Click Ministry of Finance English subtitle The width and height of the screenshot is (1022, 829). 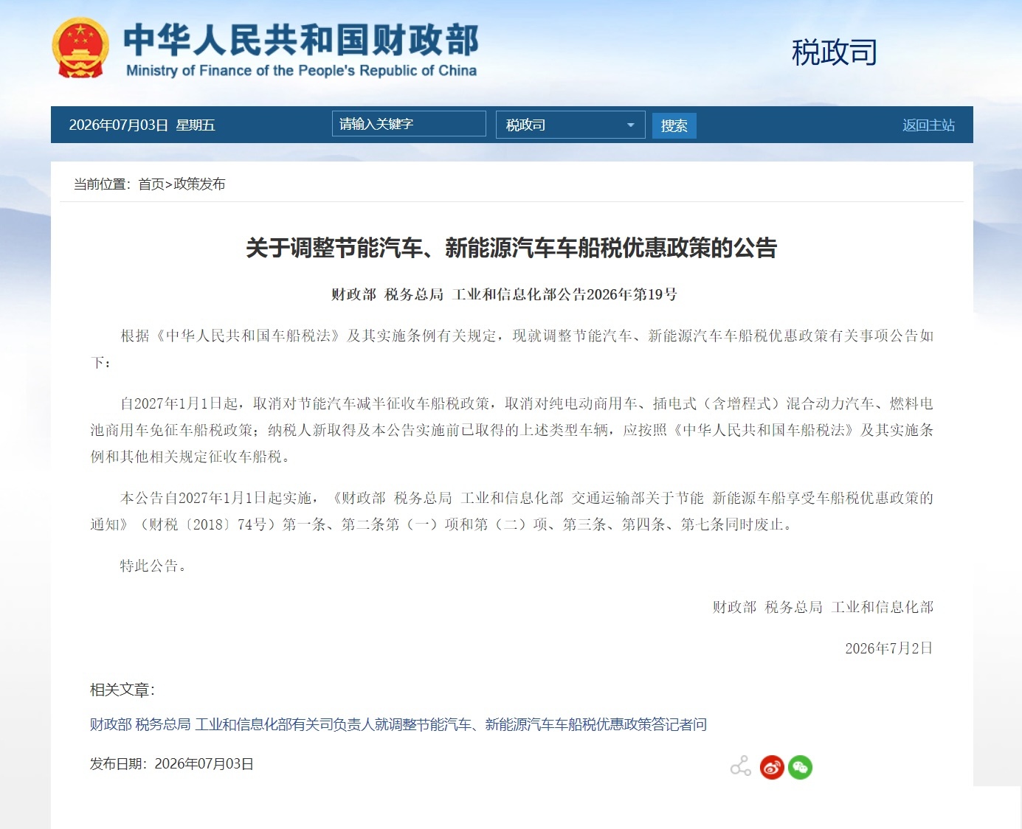[301, 71]
